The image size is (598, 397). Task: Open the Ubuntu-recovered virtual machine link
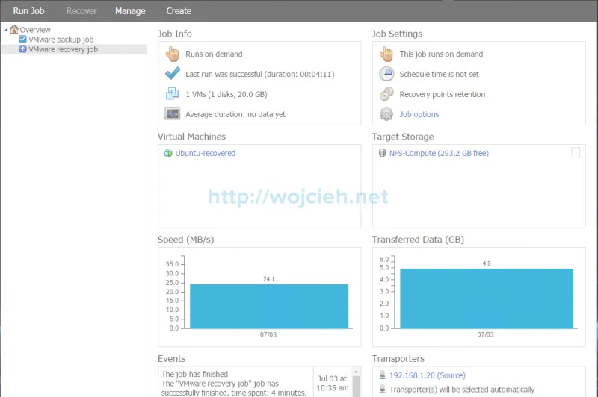[x=206, y=153]
